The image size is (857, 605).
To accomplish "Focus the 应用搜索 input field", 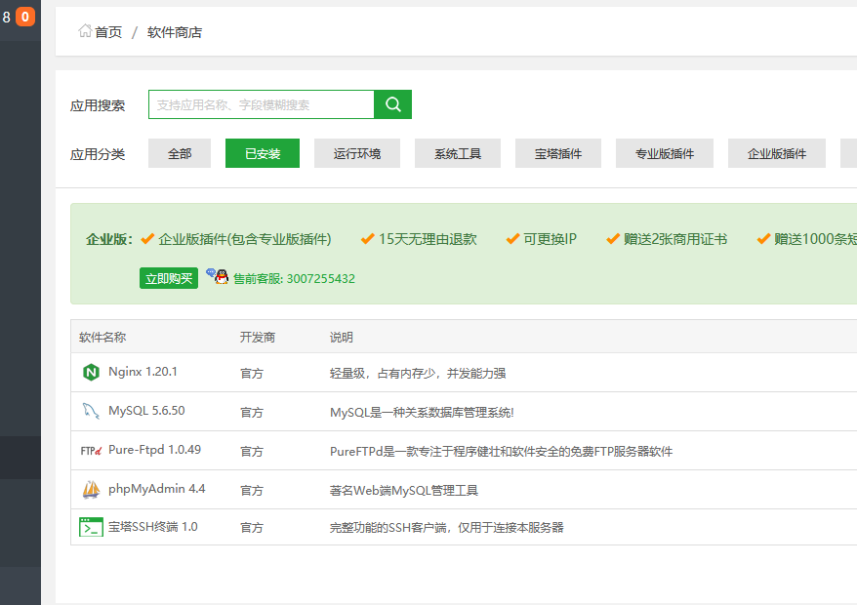I will [261, 104].
